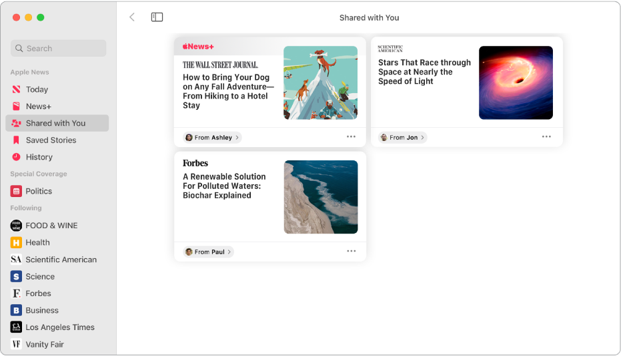Select Vanity Fair label
This screenshot has width=621, height=356.
pos(45,345)
